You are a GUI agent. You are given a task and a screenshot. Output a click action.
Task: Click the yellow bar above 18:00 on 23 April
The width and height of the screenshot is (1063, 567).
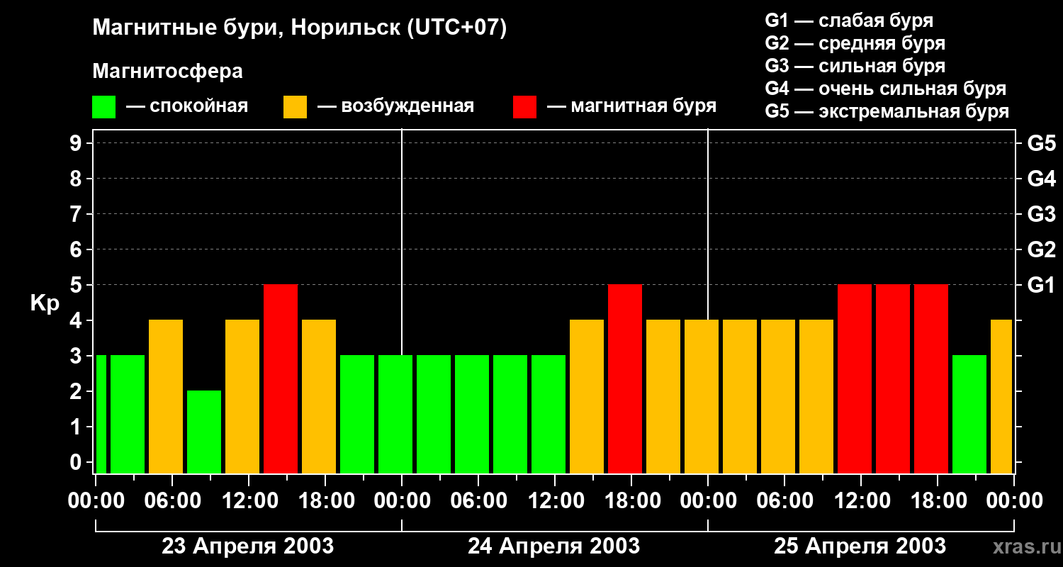point(319,396)
